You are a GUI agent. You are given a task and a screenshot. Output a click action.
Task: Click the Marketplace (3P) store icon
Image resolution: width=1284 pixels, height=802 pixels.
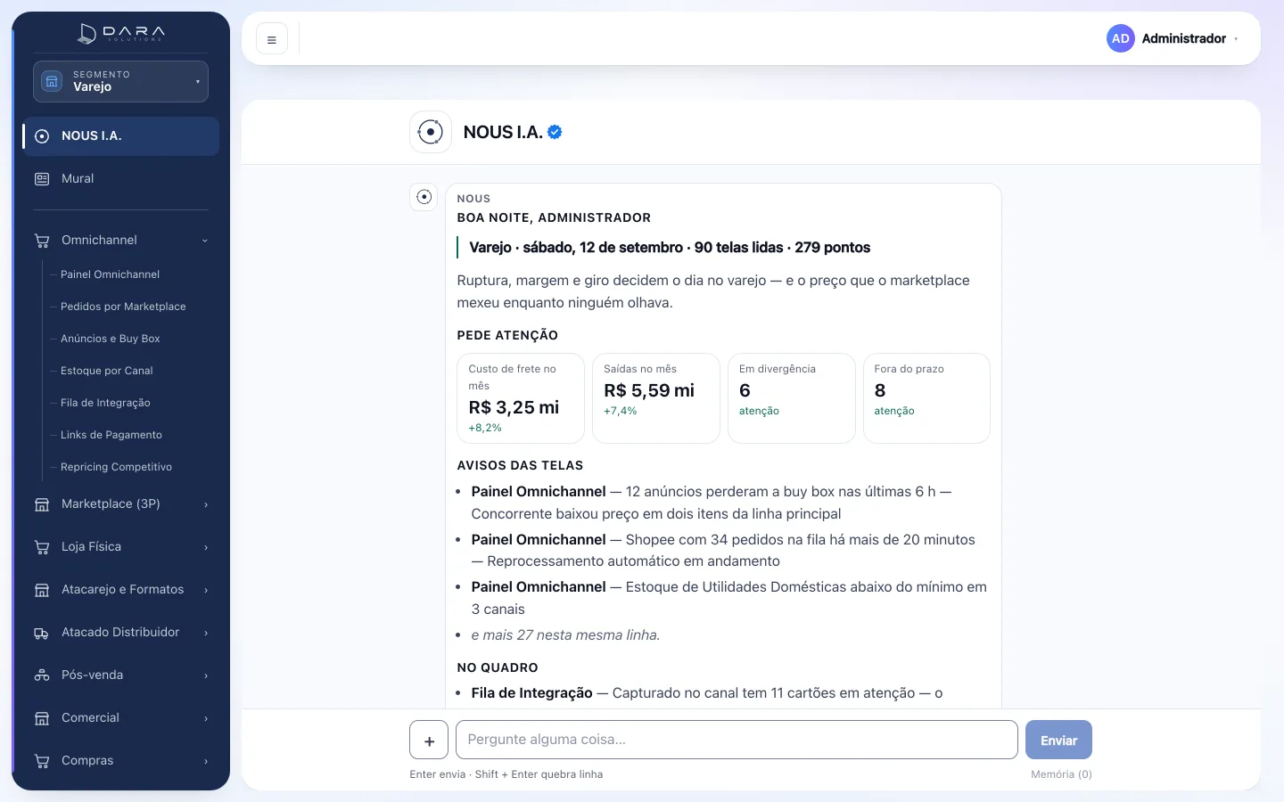tap(42, 504)
